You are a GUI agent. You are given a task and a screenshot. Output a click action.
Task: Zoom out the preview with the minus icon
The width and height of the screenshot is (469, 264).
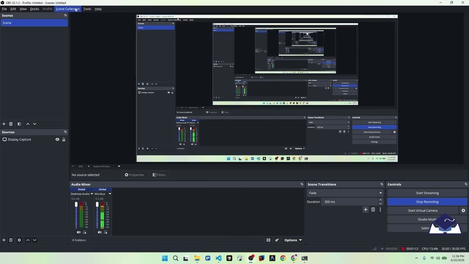tap(73, 166)
